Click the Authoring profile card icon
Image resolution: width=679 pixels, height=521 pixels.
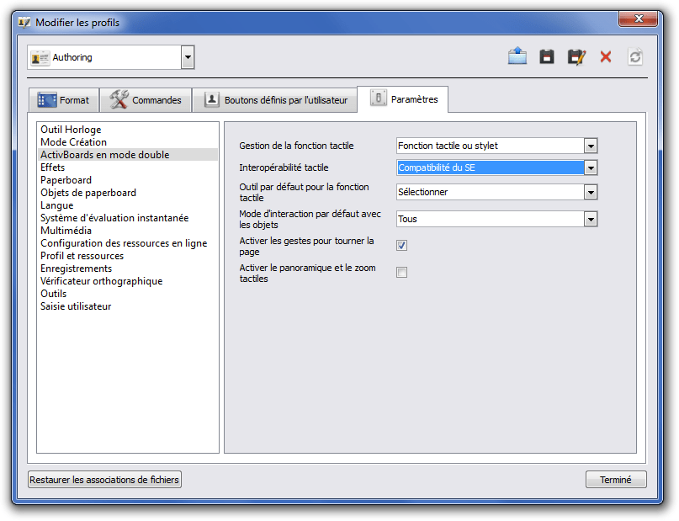(40, 57)
